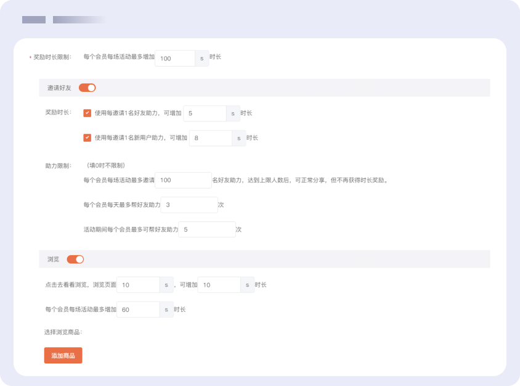Toggle the 邀请好友 switch
Viewport: 520px width, 386px height.
tap(87, 88)
